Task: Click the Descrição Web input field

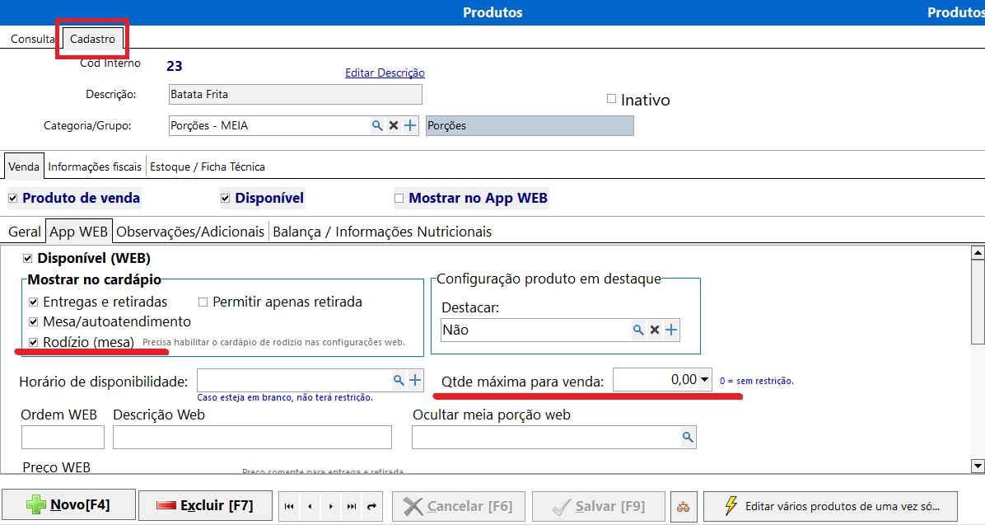Action: [252, 438]
